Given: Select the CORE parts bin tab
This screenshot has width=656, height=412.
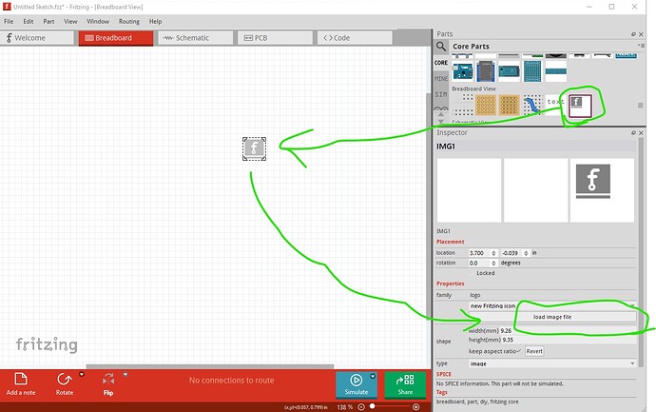Looking at the screenshot, I should [x=441, y=63].
